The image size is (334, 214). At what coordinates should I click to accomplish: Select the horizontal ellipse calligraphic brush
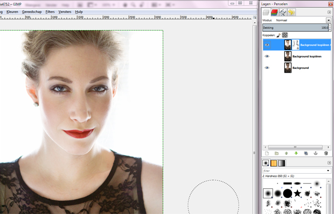[297, 183]
